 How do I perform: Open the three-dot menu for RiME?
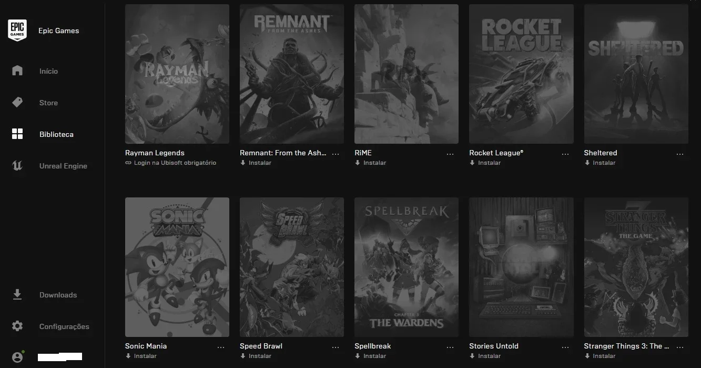tap(450, 154)
